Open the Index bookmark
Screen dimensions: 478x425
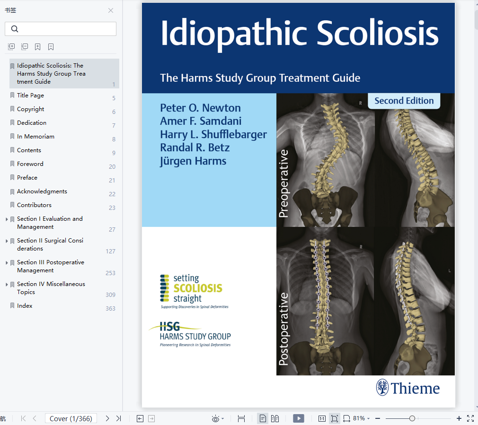(25, 306)
